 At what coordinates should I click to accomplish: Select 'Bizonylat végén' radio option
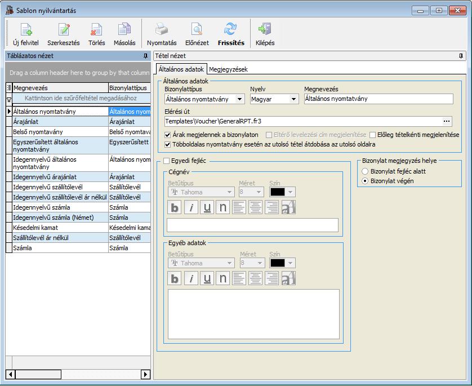pos(365,181)
